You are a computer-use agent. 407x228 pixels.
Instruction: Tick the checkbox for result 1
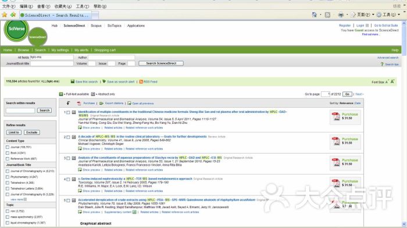[68, 112]
